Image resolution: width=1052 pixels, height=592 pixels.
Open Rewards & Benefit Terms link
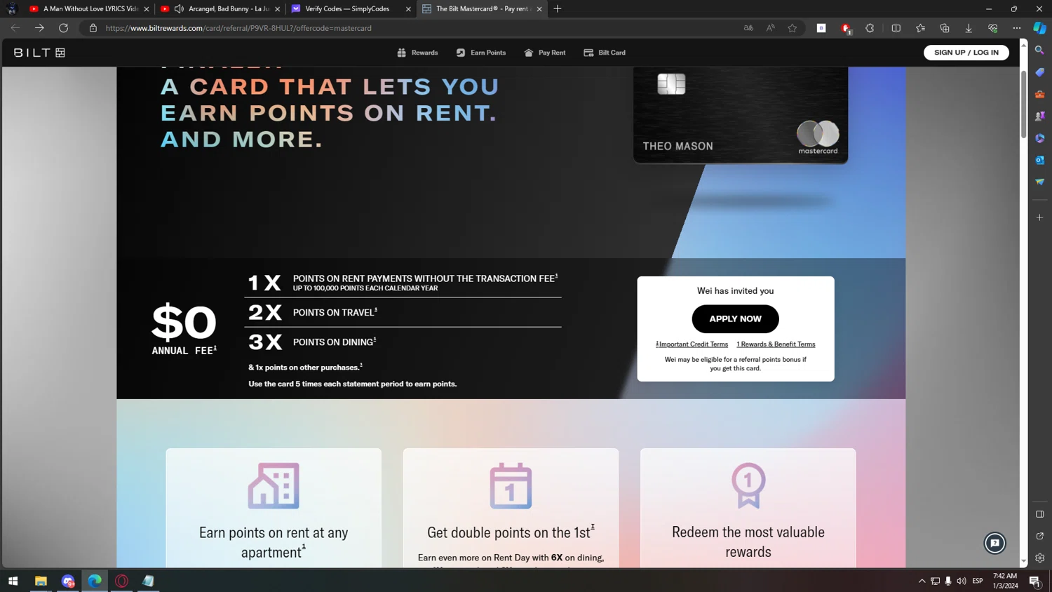776,344
